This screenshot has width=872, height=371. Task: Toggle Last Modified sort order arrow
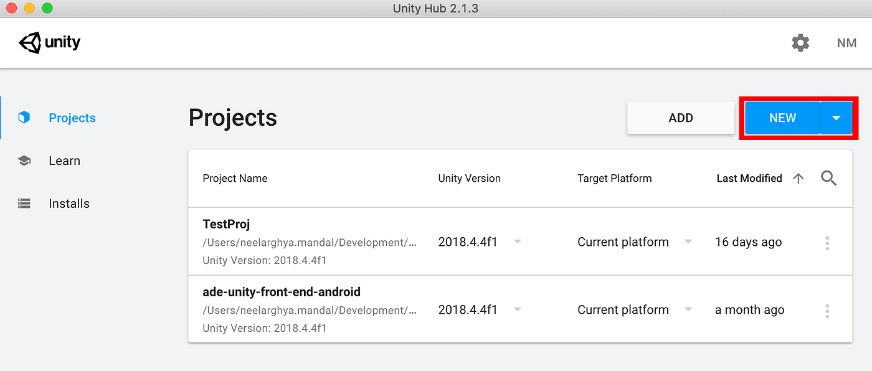(798, 178)
